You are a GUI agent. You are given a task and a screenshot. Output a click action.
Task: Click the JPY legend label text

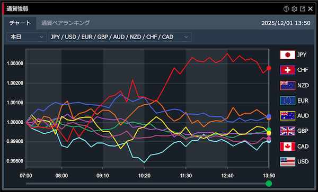[x=302, y=55]
